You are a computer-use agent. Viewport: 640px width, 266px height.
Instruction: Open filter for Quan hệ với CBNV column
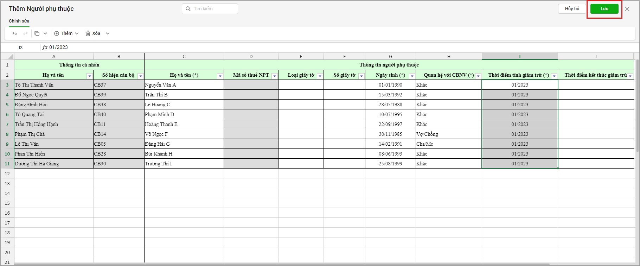478,76
